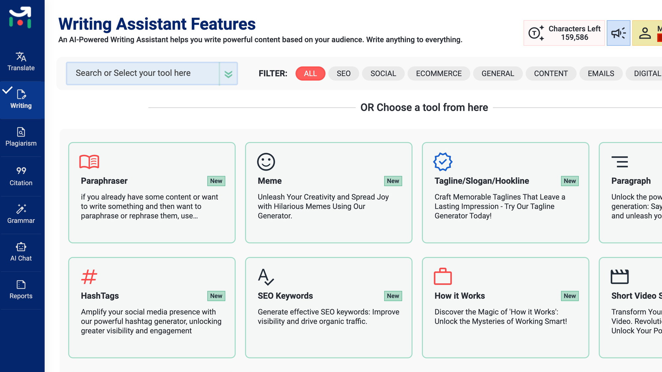
Task: Open the Paraphraser tool card
Action: (x=152, y=192)
